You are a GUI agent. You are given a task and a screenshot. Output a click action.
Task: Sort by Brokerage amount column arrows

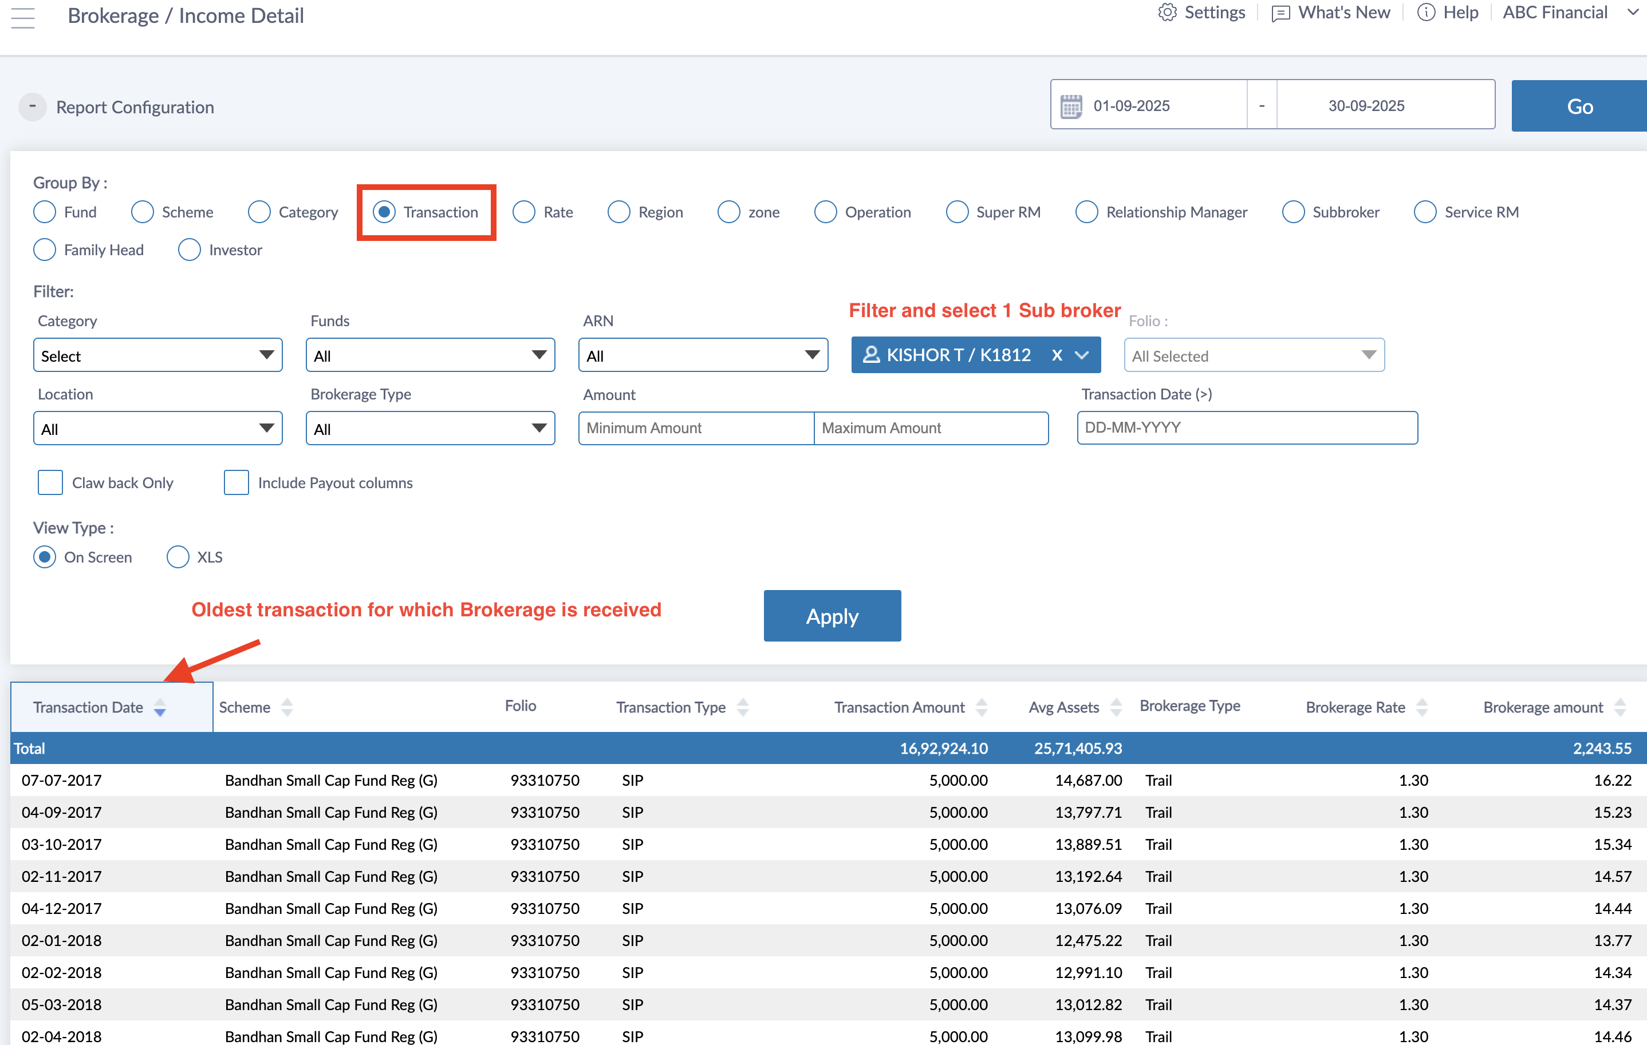point(1619,707)
